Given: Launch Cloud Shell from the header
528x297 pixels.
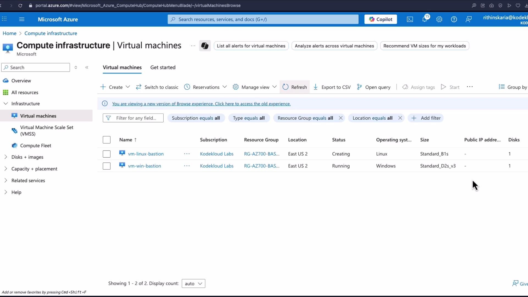Looking at the screenshot, I should (x=410, y=19).
